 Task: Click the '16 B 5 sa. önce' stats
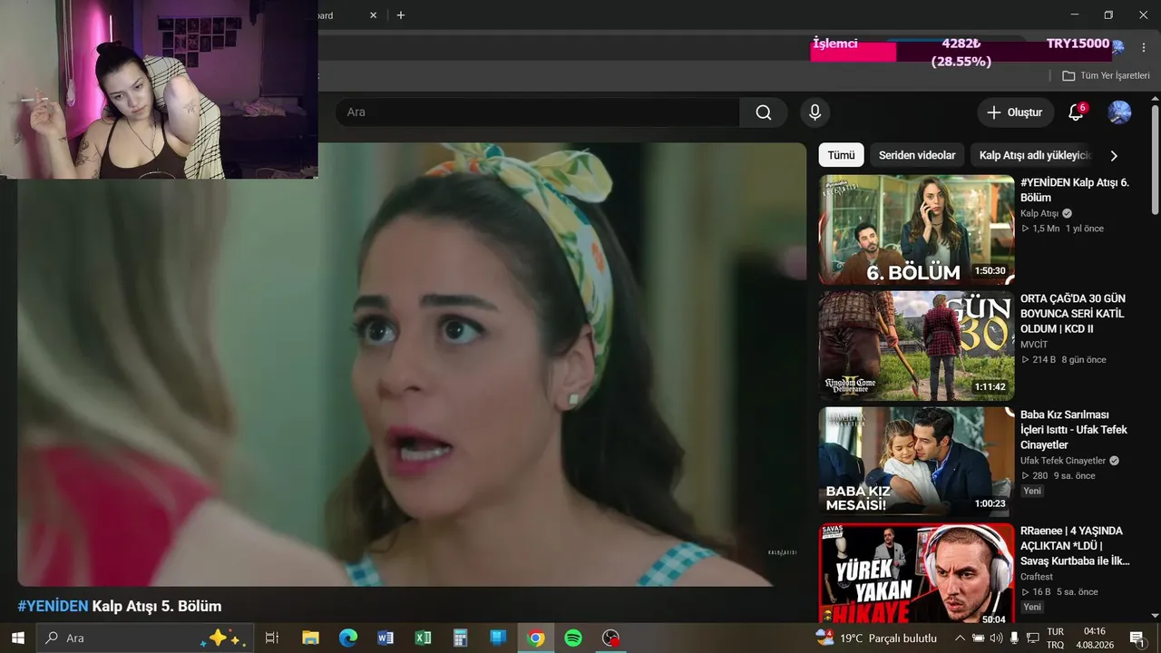point(1059,591)
